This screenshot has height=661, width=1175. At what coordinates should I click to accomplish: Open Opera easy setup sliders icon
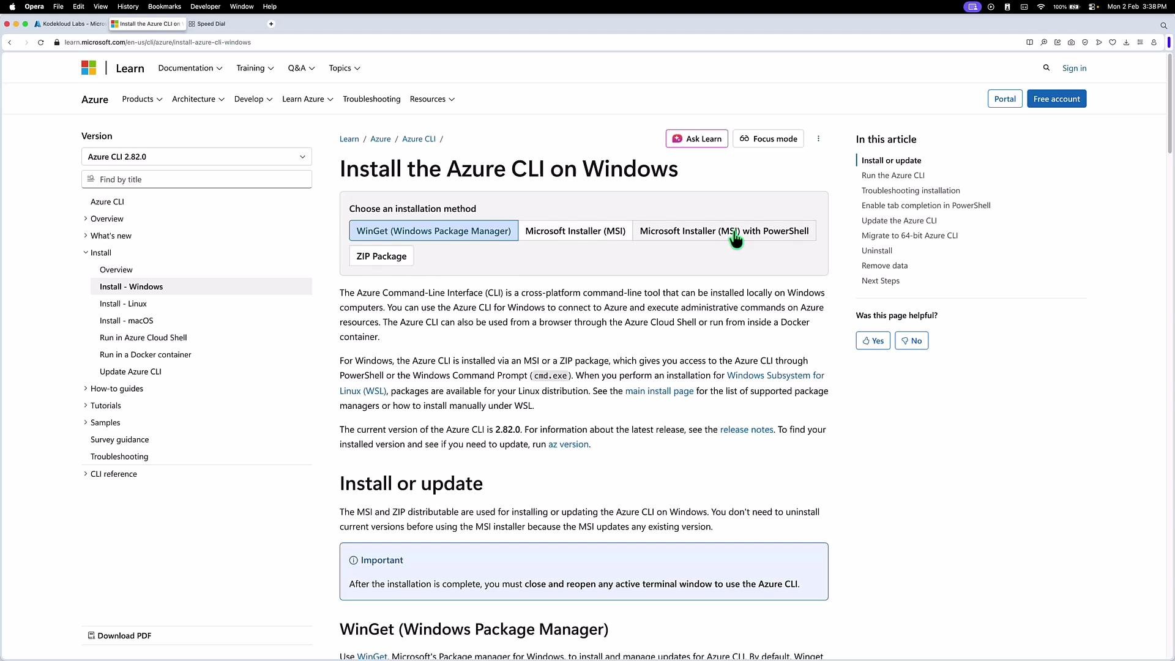1140,42
